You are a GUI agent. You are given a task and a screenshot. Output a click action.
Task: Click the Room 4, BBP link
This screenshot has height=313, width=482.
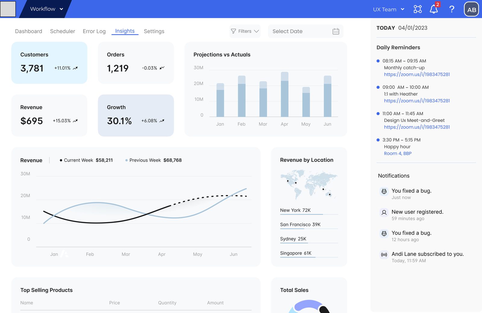(x=398, y=153)
